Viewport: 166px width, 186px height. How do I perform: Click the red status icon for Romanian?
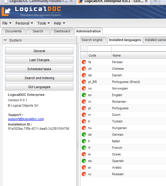point(84,102)
